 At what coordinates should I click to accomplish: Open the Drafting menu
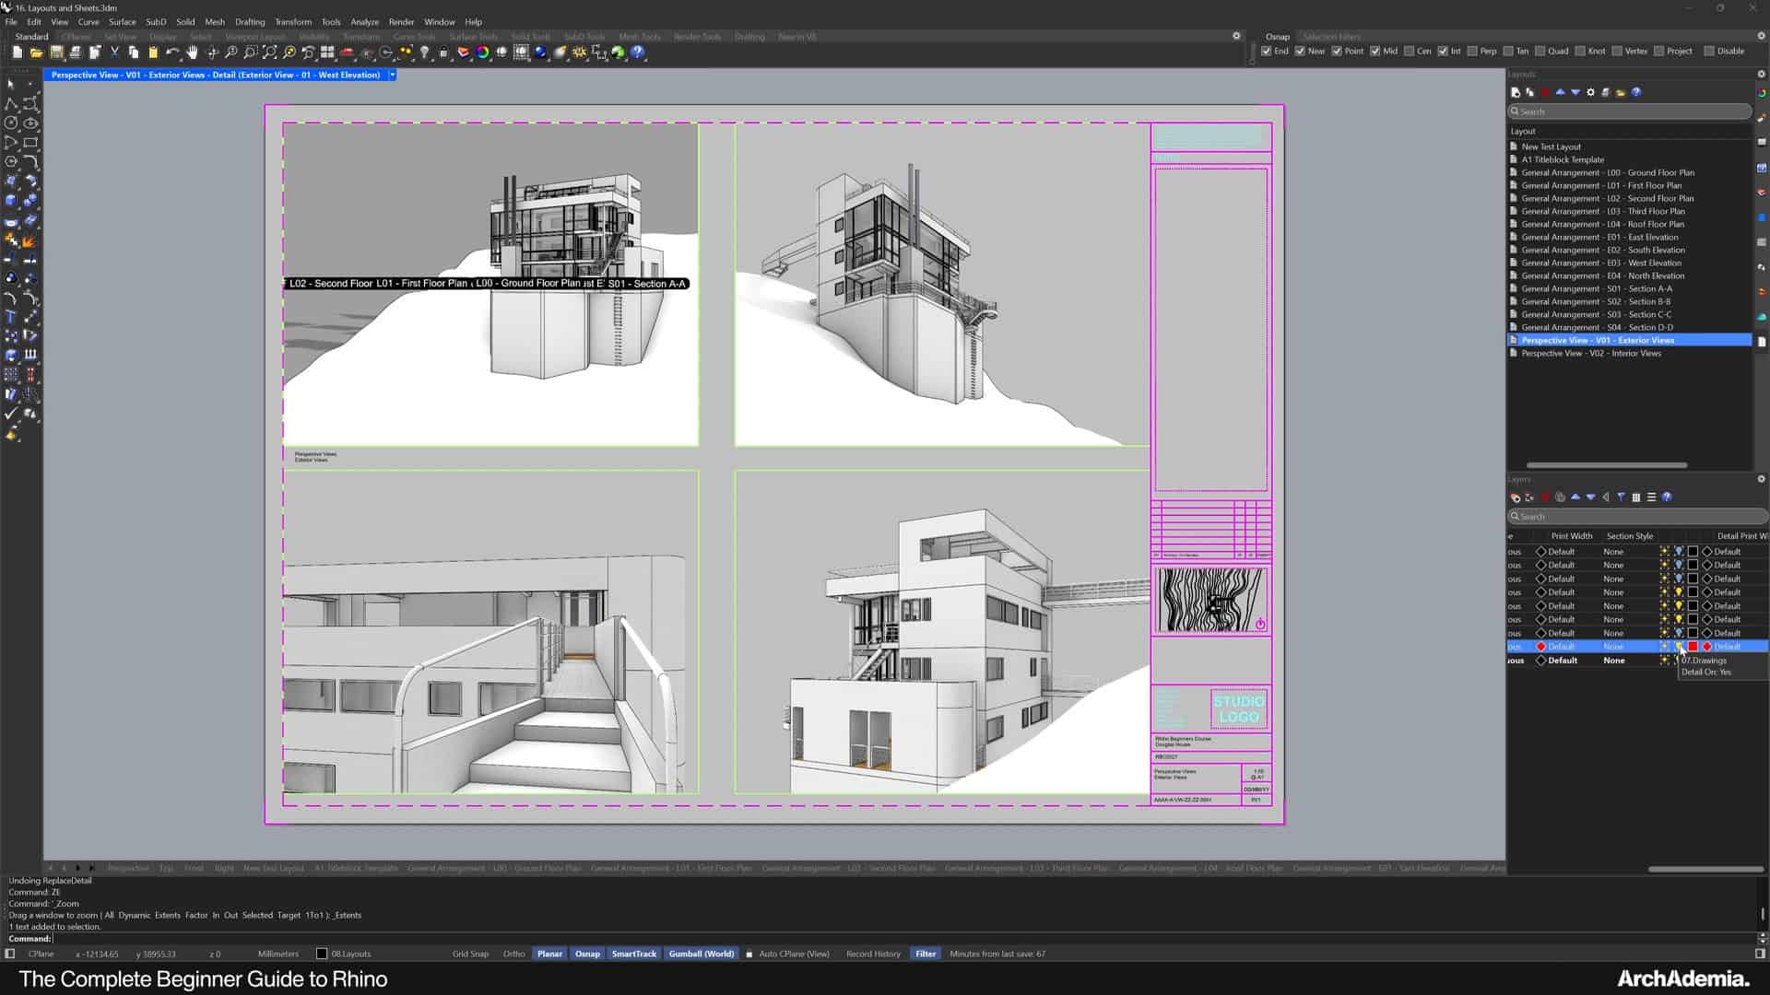pos(249,21)
